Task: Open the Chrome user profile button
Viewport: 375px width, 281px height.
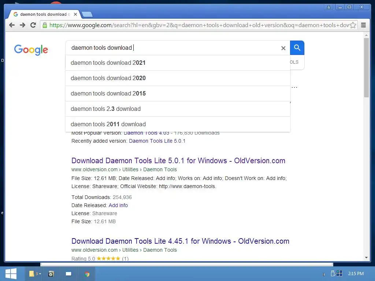Action: (329, 7)
